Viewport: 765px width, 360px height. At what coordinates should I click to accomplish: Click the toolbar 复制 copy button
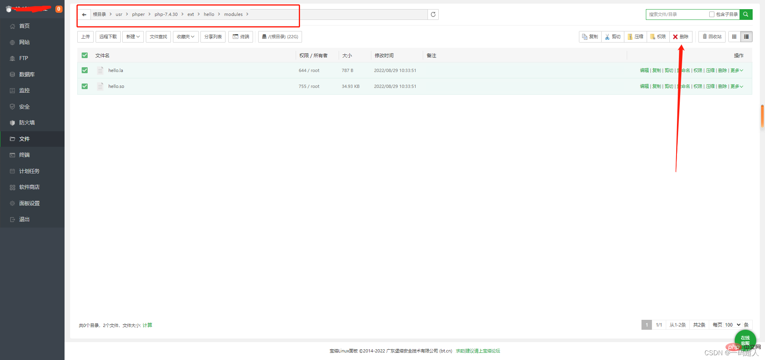pyautogui.click(x=590, y=37)
